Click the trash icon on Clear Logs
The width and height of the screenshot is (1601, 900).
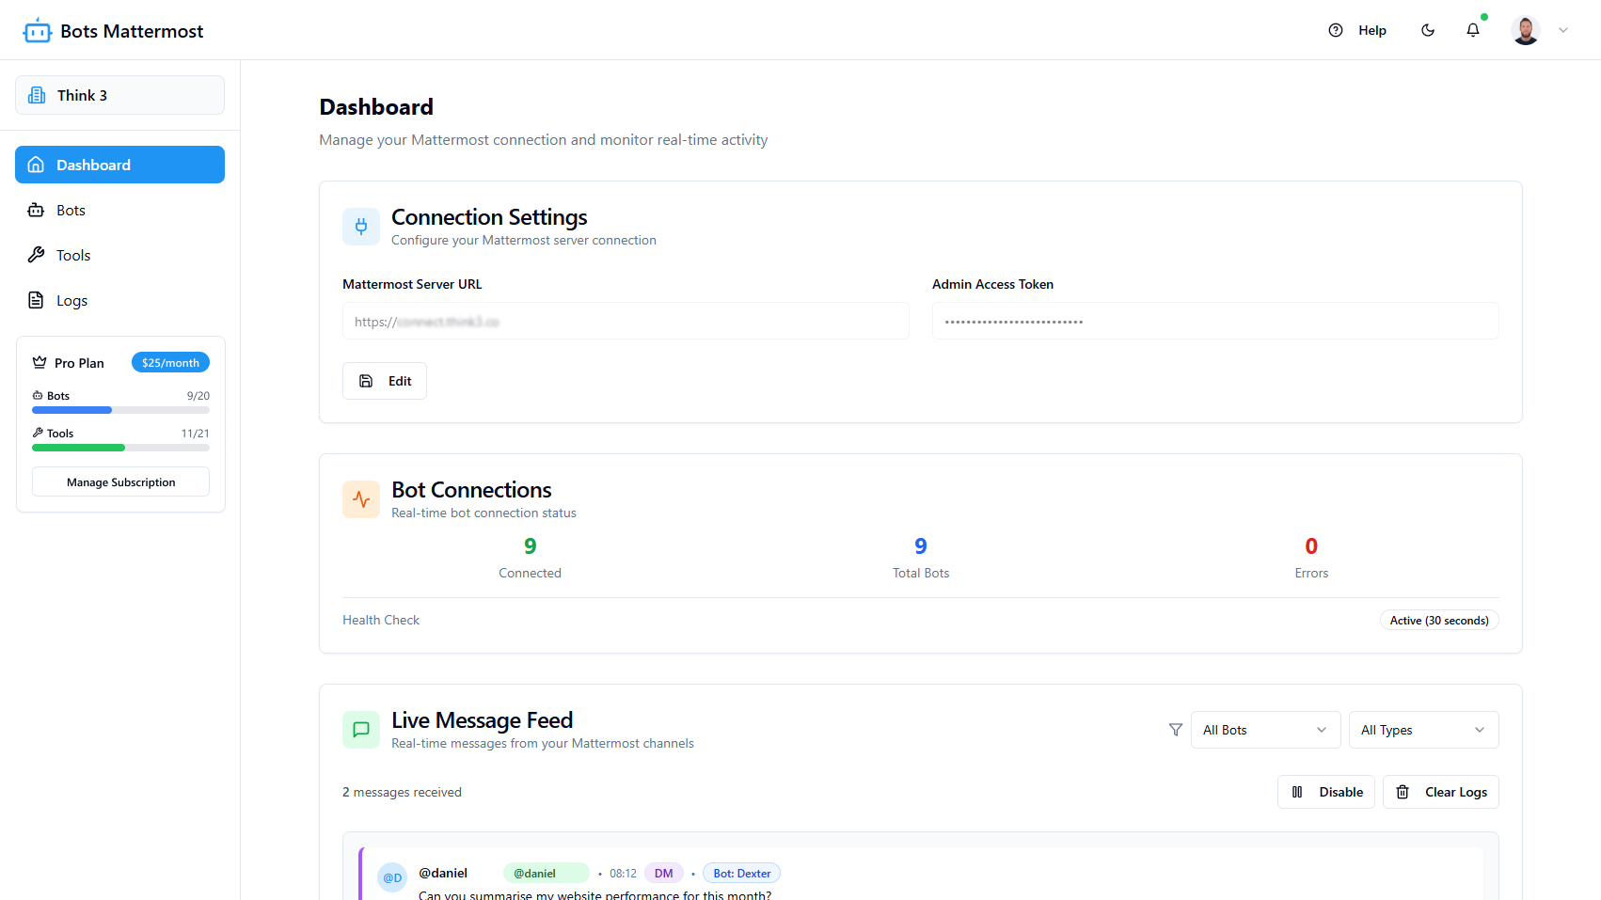[1403, 792]
